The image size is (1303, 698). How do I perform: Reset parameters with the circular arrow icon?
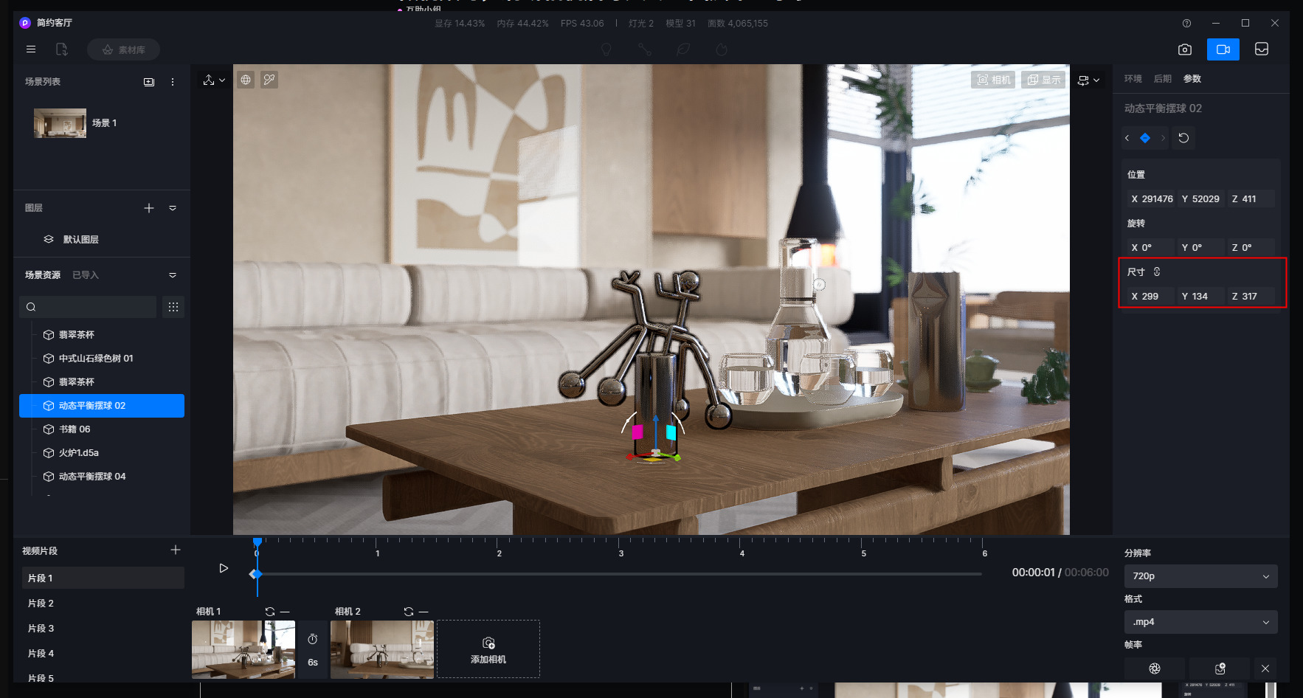tap(1183, 138)
